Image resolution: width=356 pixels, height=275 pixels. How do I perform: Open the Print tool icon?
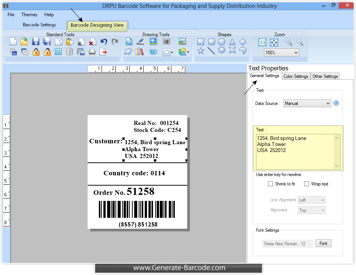(x=92, y=52)
